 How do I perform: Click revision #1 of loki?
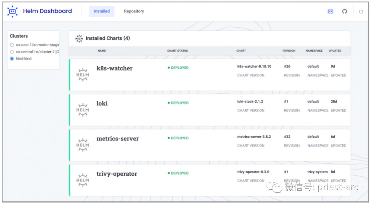pyautogui.click(x=286, y=101)
